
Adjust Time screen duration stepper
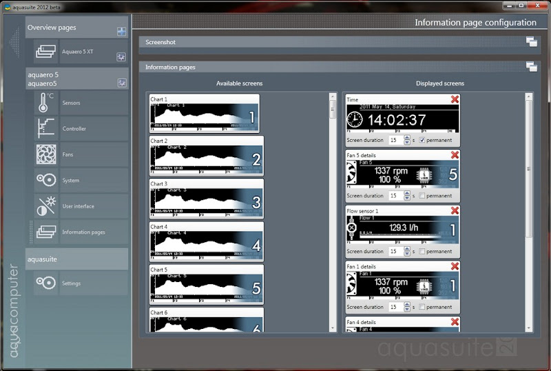click(x=407, y=140)
